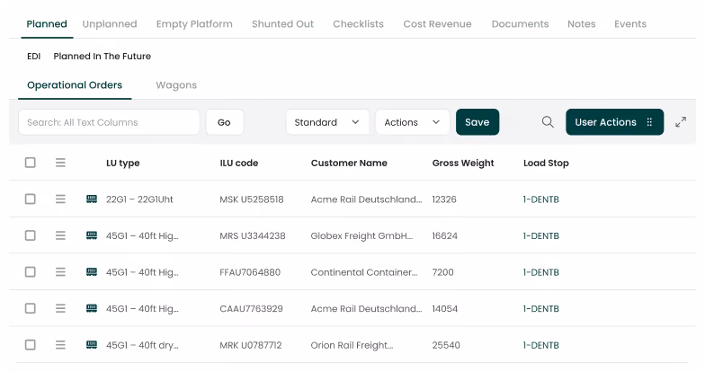Expand table to fullscreen with arrows icon
Viewport: 705px width, 372px height.
[x=681, y=122]
